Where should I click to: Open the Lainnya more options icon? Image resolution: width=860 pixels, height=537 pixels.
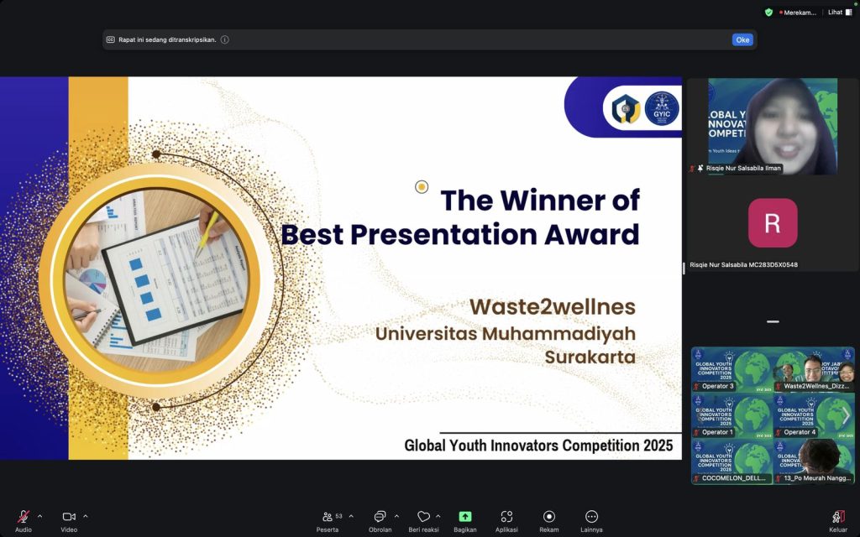[591, 517]
